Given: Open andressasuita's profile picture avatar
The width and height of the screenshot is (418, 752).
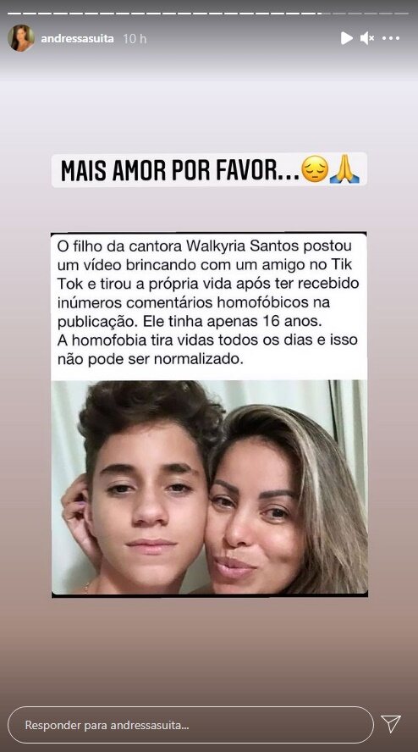Looking at the screenshot, I should pos(21,38).
